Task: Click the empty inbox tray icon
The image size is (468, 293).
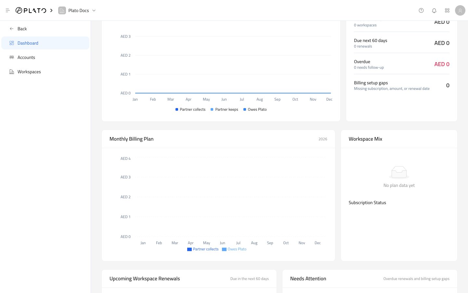Action: pyautogui.click(x=399, y=172)
